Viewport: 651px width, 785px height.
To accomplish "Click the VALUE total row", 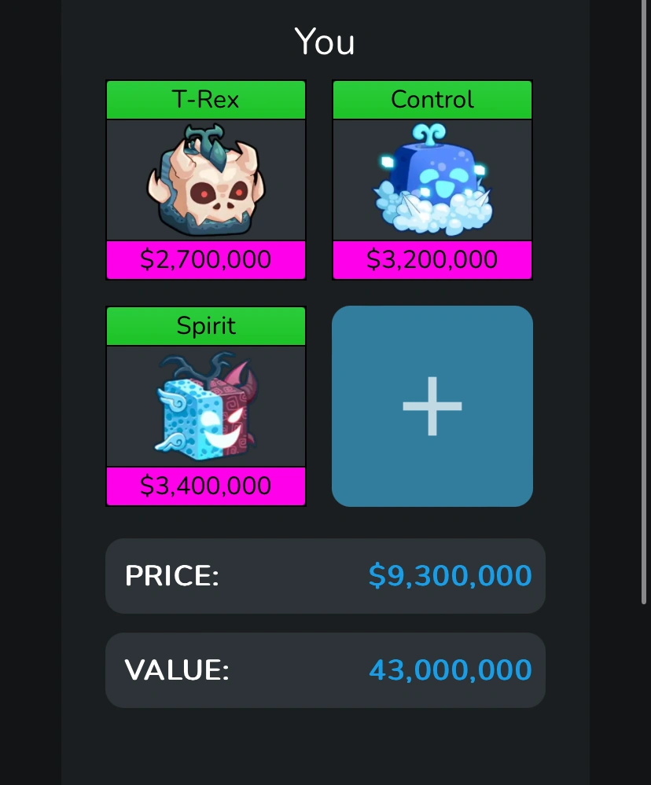I will pos(325,669).
